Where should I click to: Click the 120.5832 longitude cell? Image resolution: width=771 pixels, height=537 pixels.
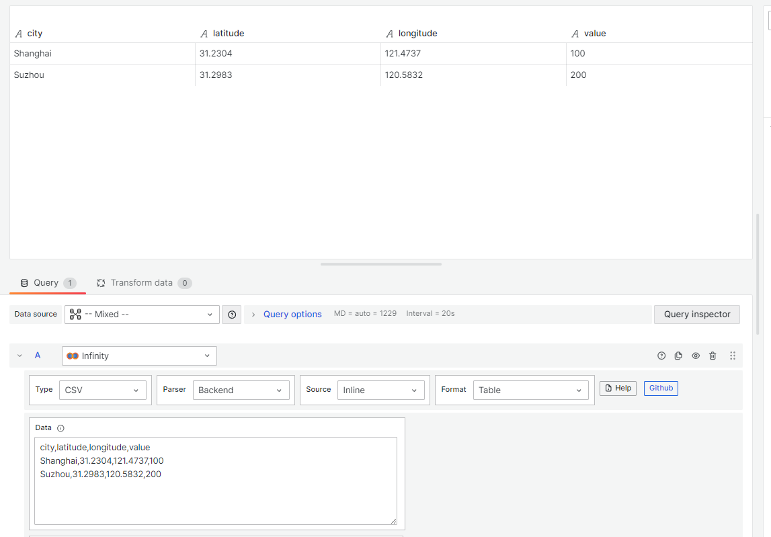pyautogui.click(x=473, y=75)
